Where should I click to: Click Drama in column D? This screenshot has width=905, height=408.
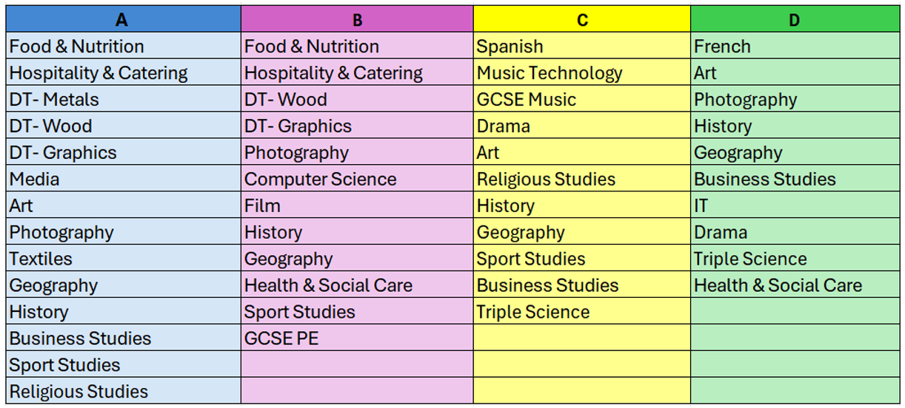pyautogui.click(x=721, y=233)
